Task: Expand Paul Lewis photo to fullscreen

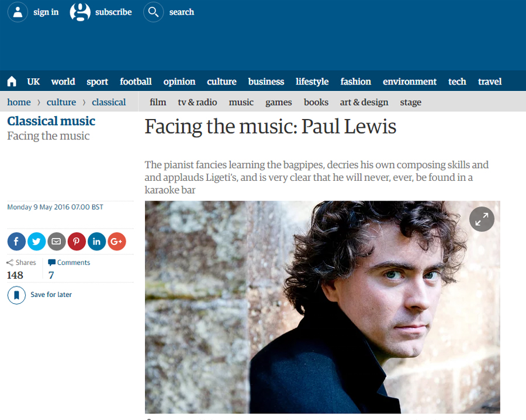Action: point(482,219)
